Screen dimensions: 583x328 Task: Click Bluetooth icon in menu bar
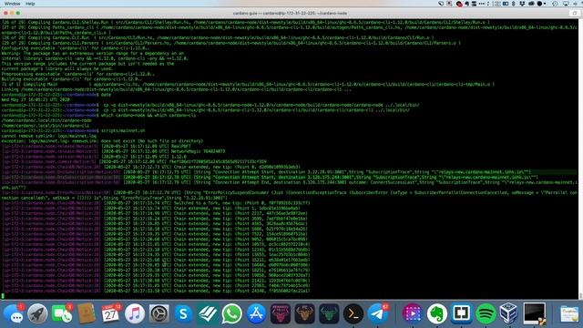tap(514, 4)
